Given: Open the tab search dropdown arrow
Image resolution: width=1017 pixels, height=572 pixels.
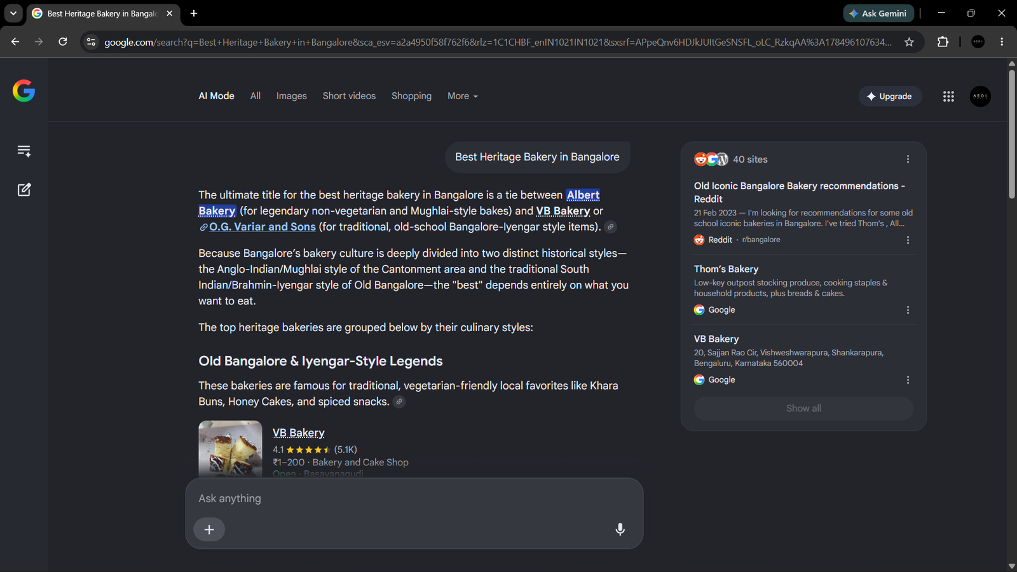Looking at the screenshot, I should (13, 13).
